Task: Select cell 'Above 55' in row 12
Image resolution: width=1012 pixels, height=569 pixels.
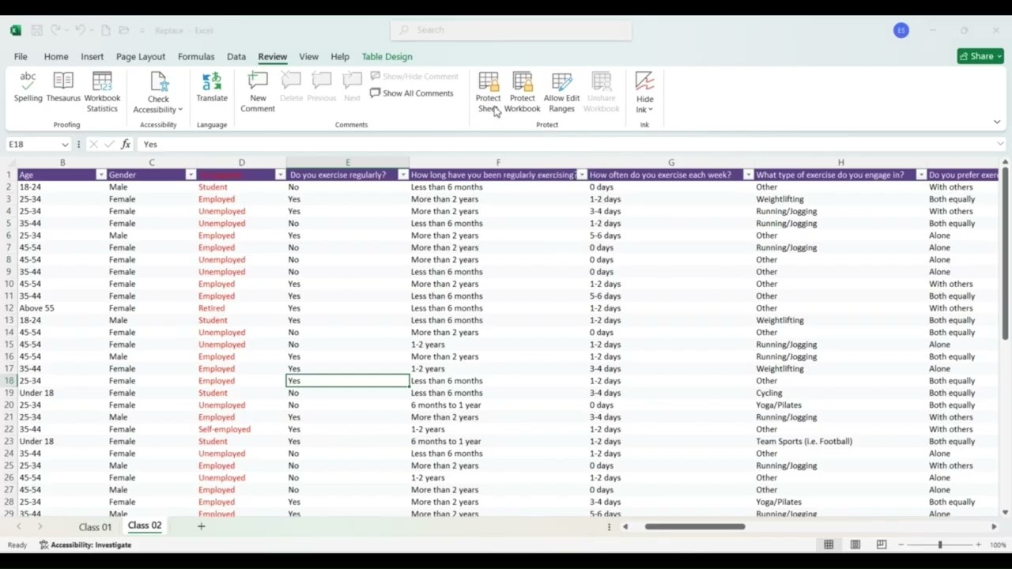Action: point(62,308)
